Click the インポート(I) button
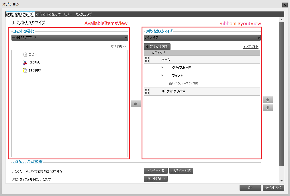The image size is (290, 196). point(156,171)
